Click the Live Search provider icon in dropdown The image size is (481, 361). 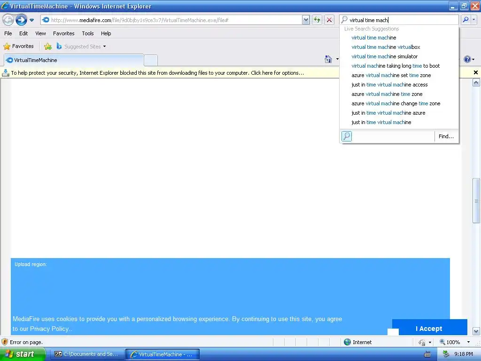pos(347,136)
